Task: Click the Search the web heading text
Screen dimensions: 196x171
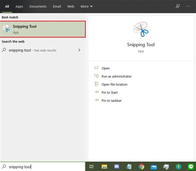Action: click(13, 41)
